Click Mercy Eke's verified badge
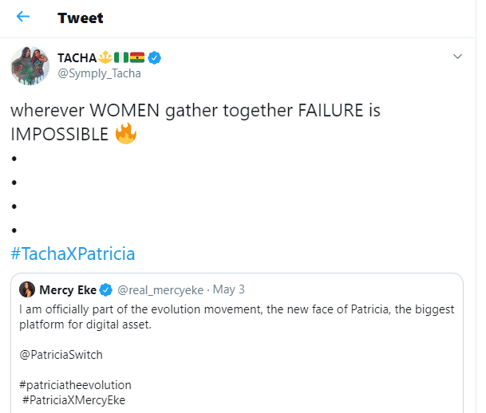Image resolution: width=486 pixels, height=413 pixels. (109, 288)
